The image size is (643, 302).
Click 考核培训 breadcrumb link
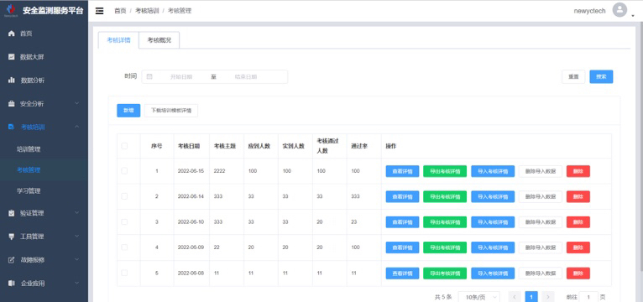[147, 11]
